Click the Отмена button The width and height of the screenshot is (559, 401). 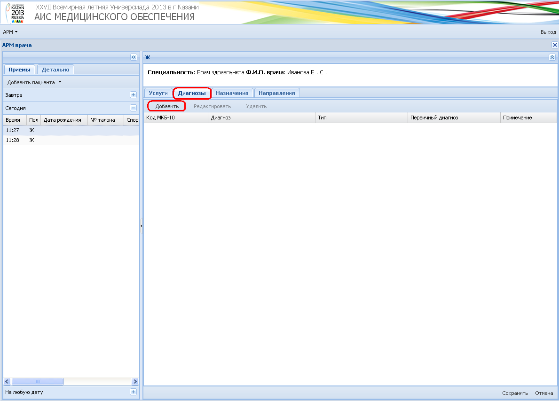coord(544,393)
